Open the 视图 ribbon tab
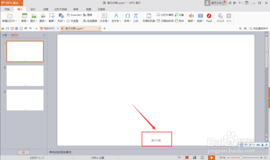Image resolution: width=270 pixels, height=160 pixels. click(89, 9)
